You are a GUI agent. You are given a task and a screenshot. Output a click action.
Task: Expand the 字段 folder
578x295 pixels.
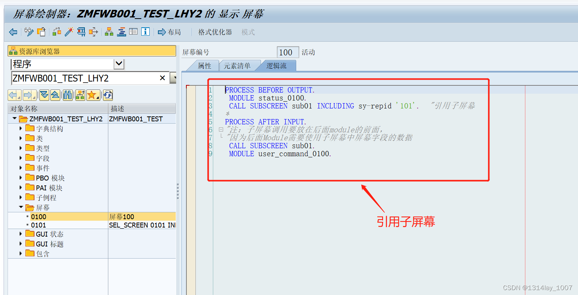21,158
